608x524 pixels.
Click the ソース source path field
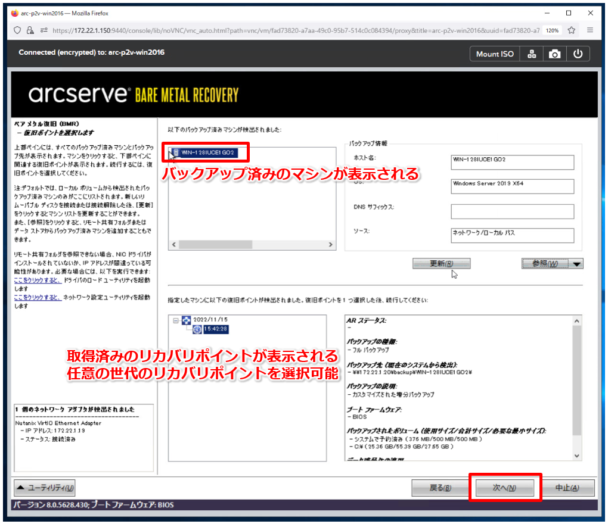(512, 235)
